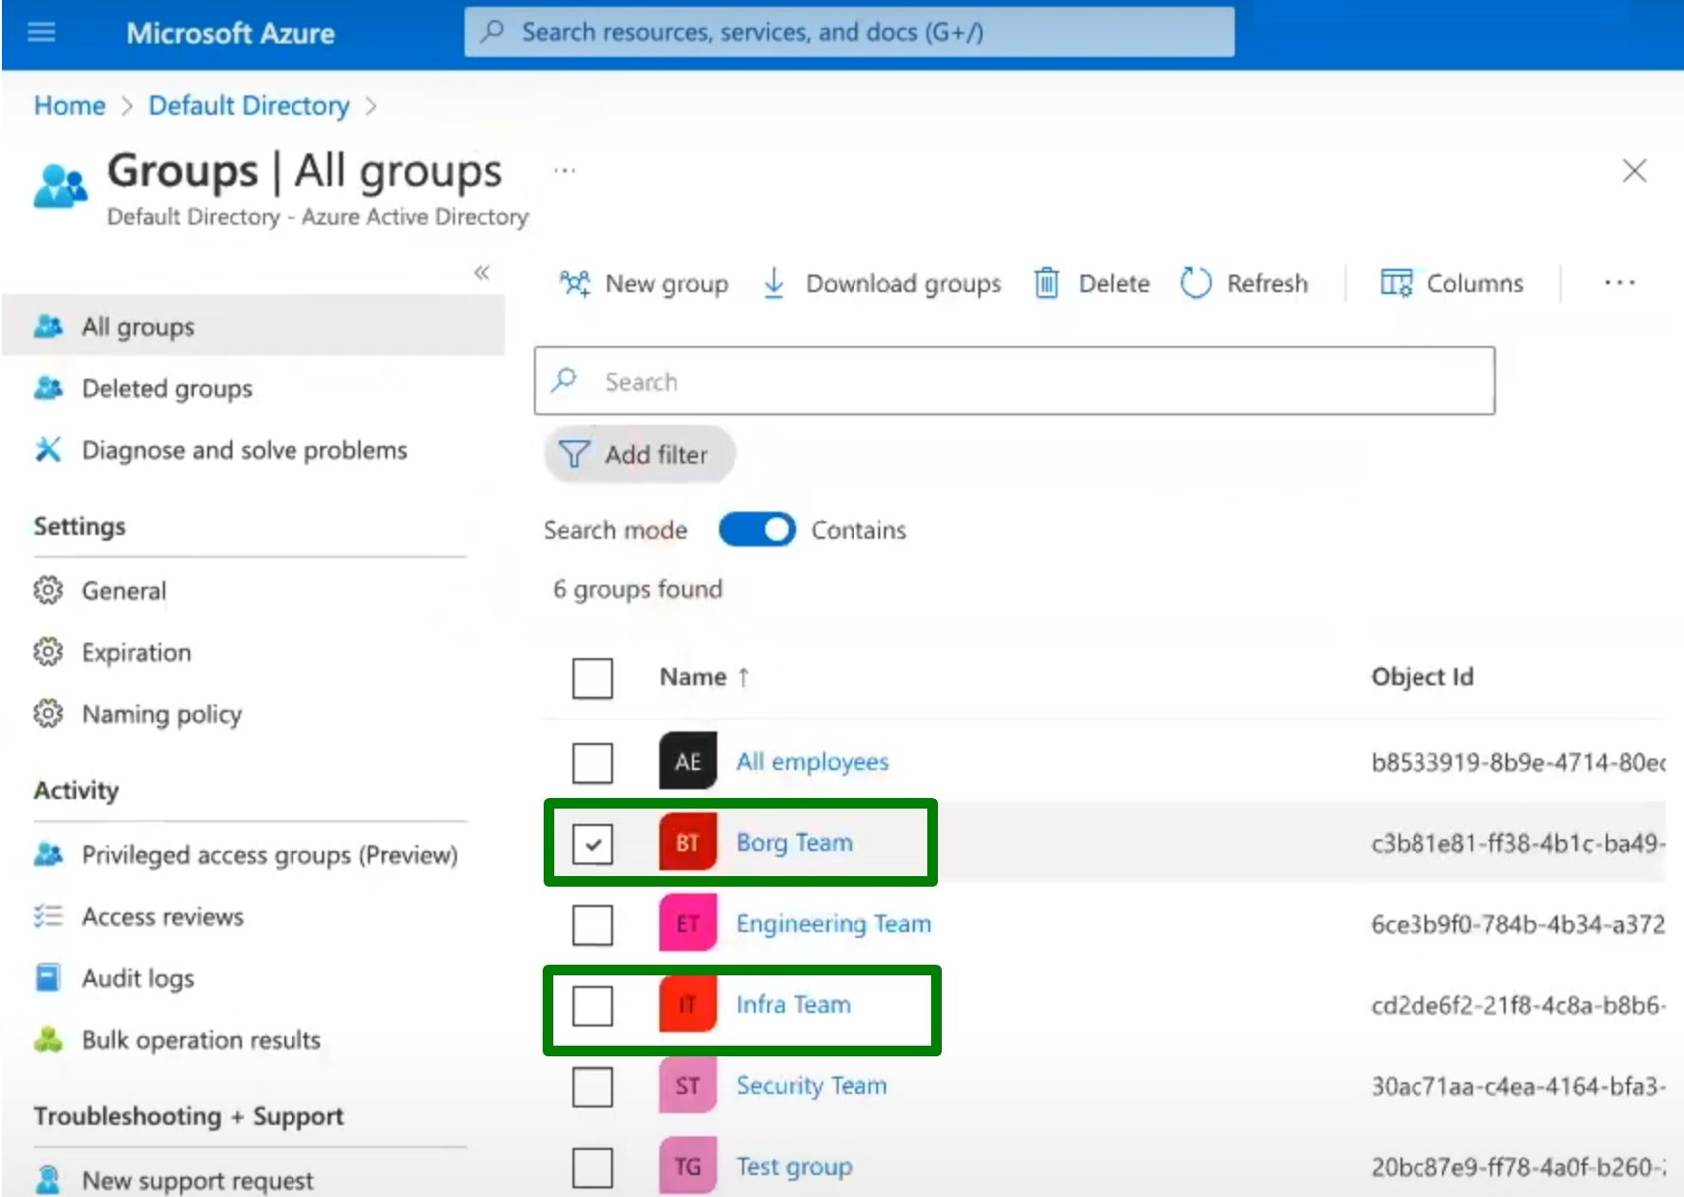
Task: Click the Groups people icon beside page title
Action: pos(60,185)
